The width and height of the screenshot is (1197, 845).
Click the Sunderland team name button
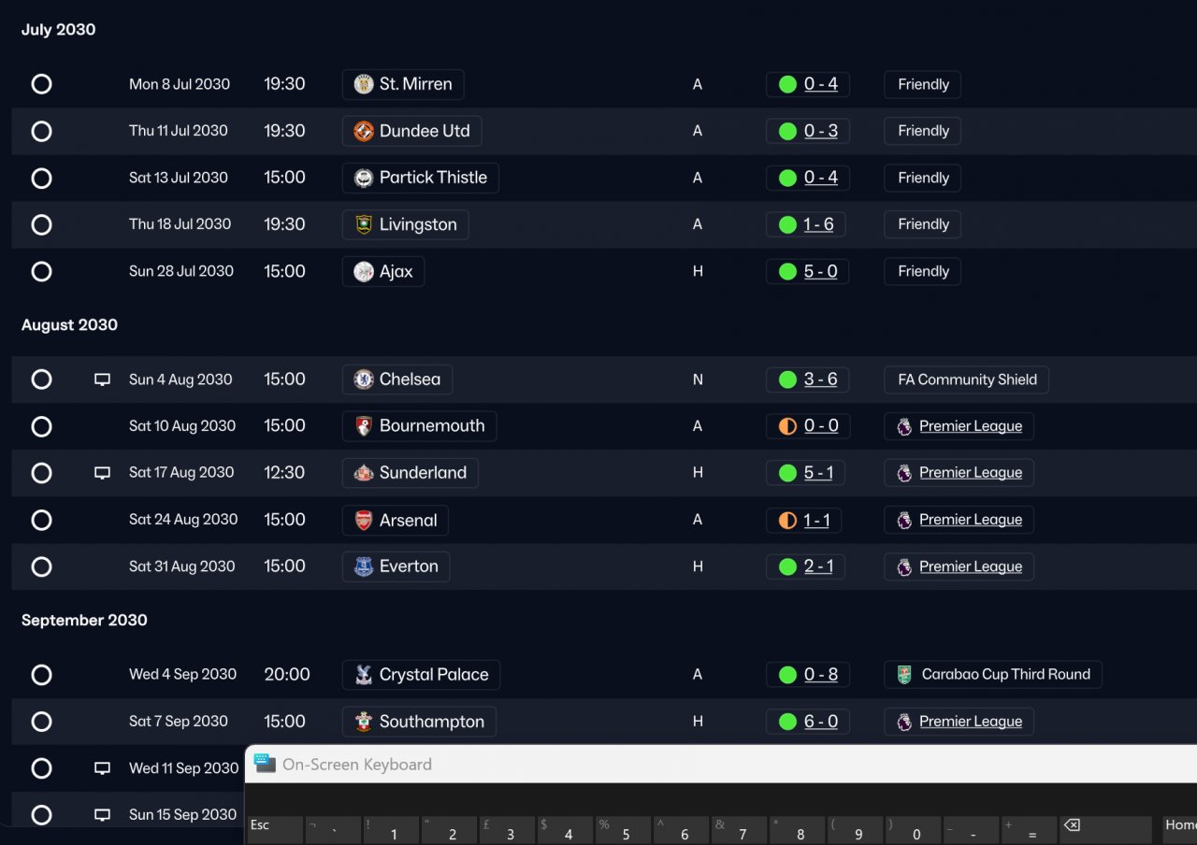411,473
